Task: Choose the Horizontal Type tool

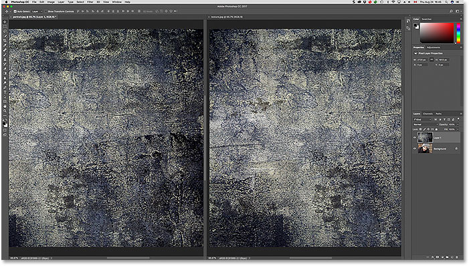Action: pyautogui.click(x=5, y=92)
